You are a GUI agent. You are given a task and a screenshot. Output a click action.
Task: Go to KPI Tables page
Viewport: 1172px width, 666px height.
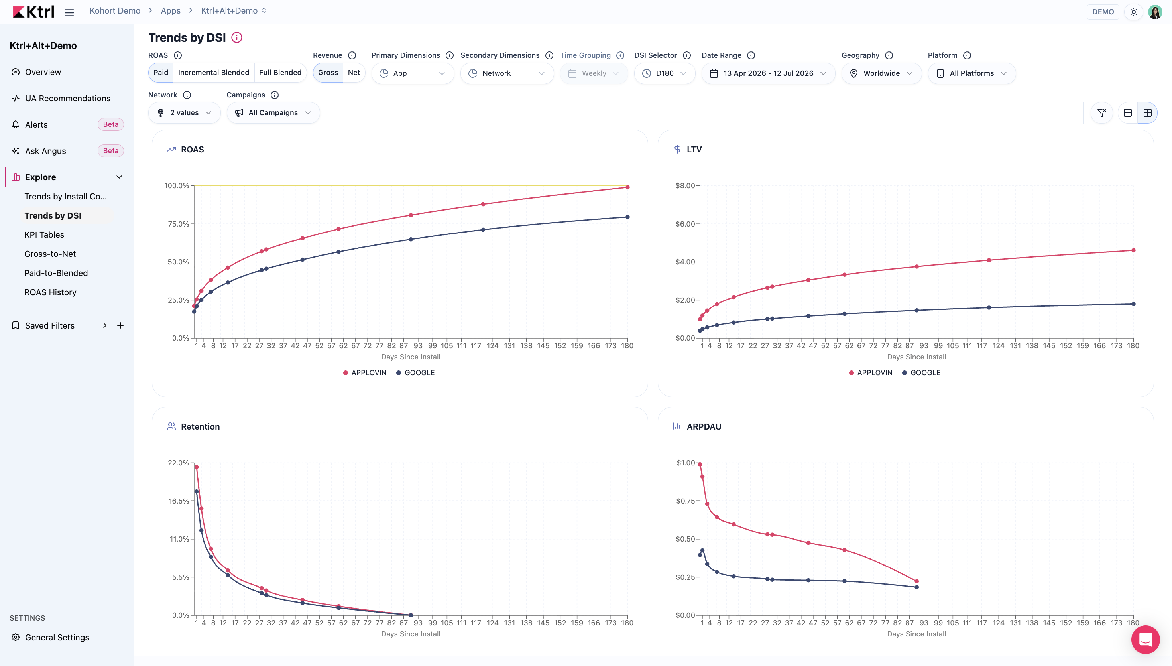point(44,234)
